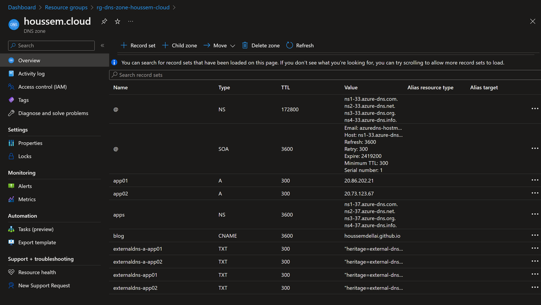The image size is (541, 305).
Task: Mark houssem.cloud as favorite with star icon
Action: click(x=118, y=22)
